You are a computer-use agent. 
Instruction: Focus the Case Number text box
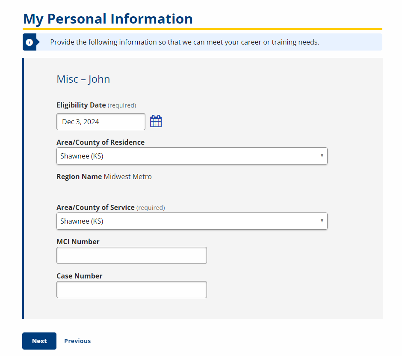tap(132, 290)
